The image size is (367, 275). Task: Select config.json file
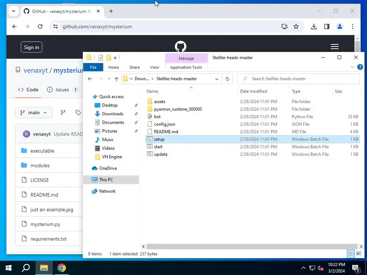pos(165,124)
